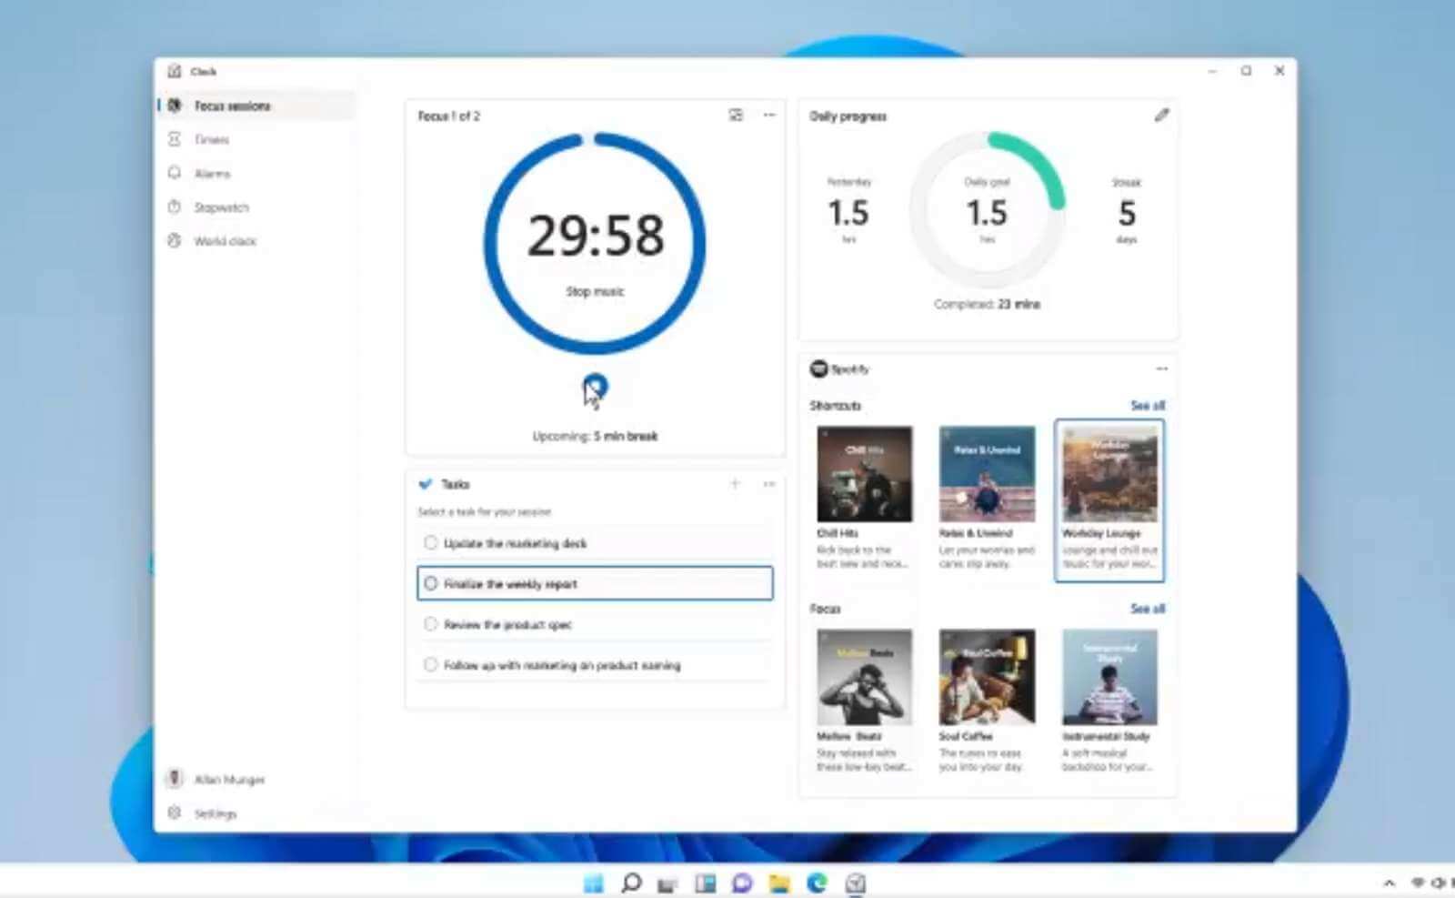Go to Alarms in the sidebar
This screenshot has height=898, width=1455.
click(256, 173)
